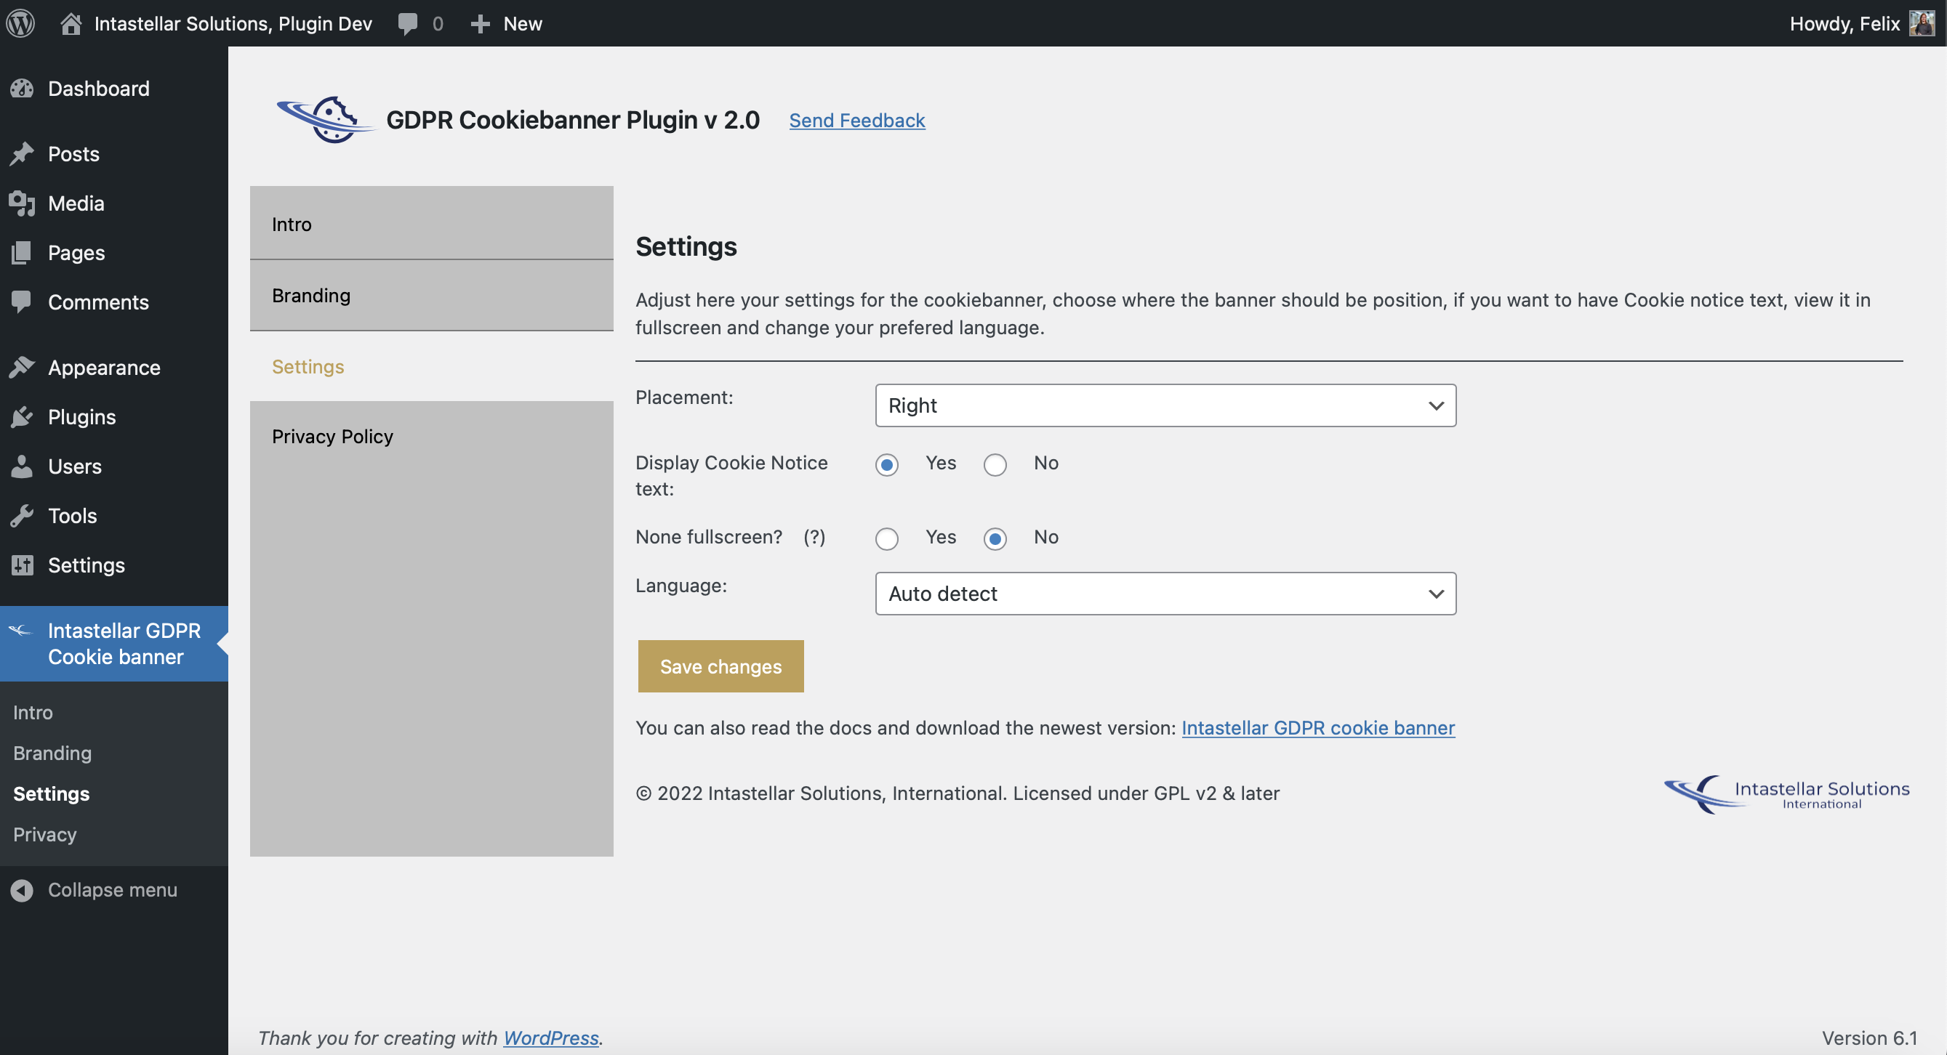Open the Branding tab in plugin panel
Viewport: 1947px width, 1055px height.
point(432,295)
